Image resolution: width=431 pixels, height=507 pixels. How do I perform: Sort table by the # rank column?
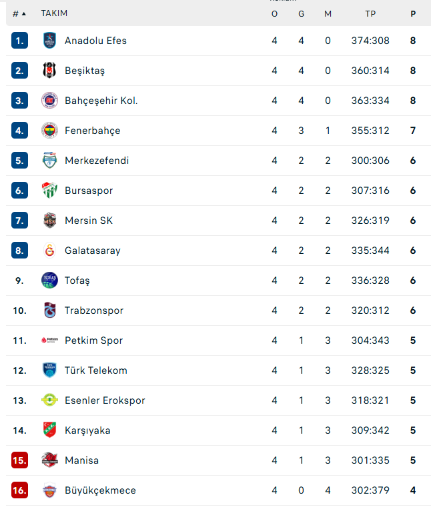click(x=19, y=13)
